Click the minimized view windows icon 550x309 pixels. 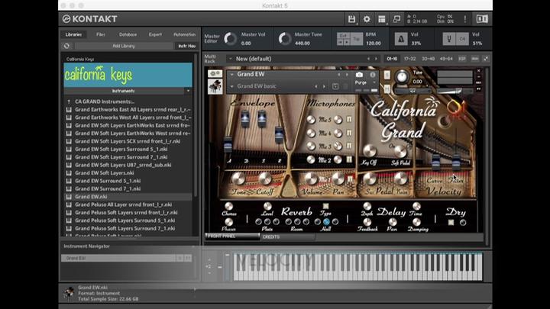coord(396,19)
